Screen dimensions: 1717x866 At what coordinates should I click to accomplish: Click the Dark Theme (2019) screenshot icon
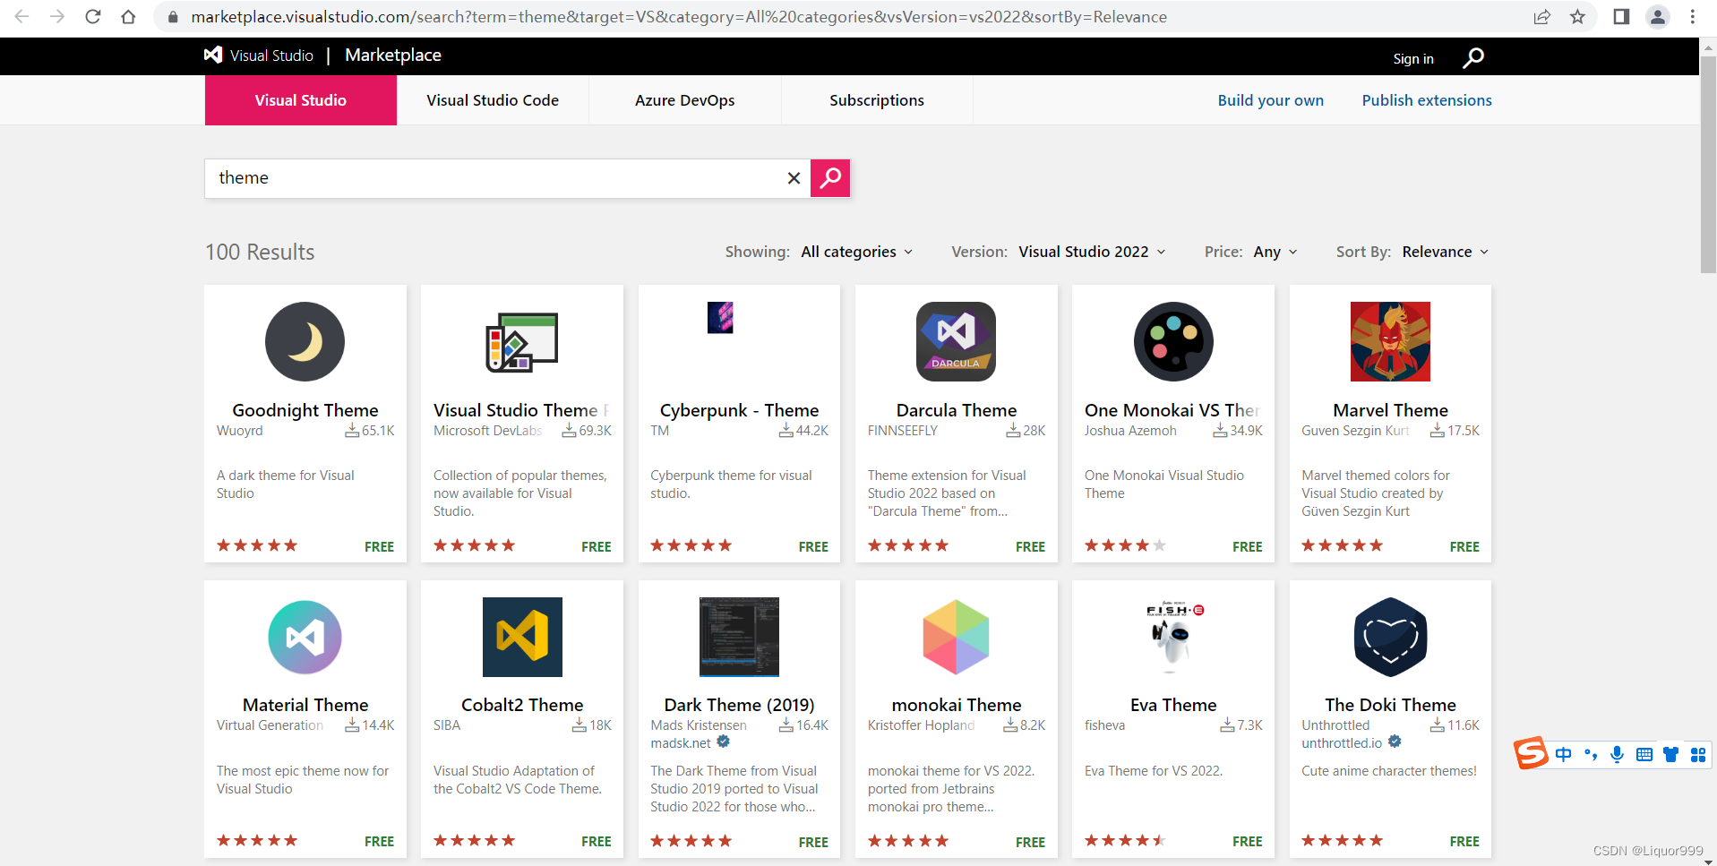click(739, 637)
